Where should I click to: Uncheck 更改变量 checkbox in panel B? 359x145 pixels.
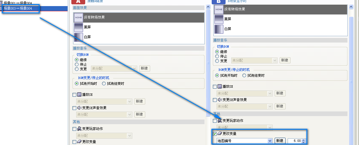click(215, 134)
